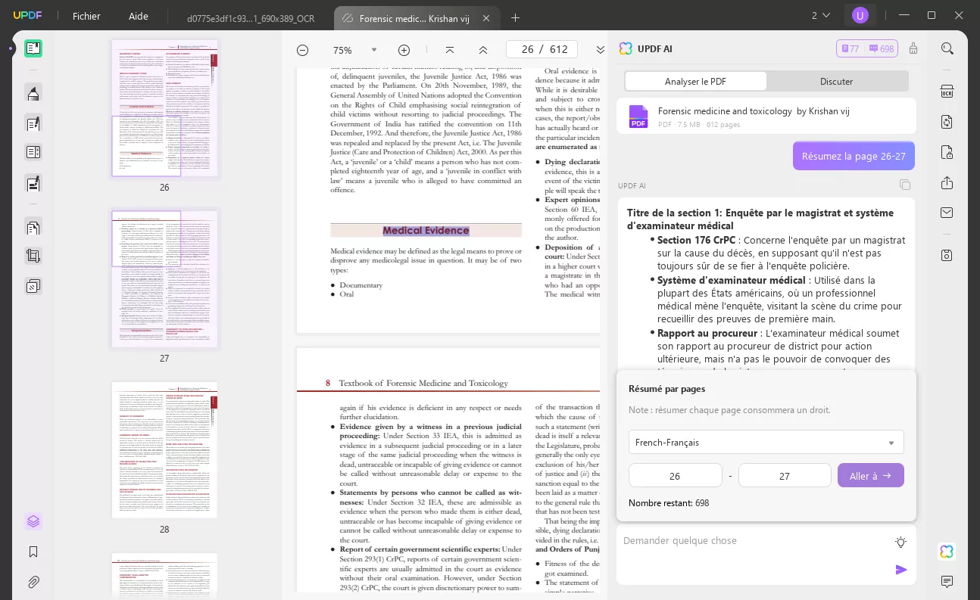The height and width of the screenshot is (600, 980).
Task: Add a new tab with plus
Action: tap(515, 17)
